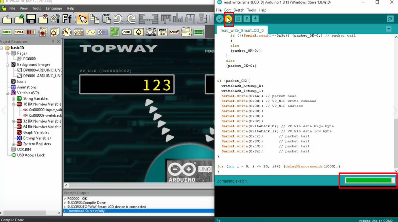The height and width of the screenshot is (222, 398).
Task: Click the Redo arrow icon
Action: (131, 19)
